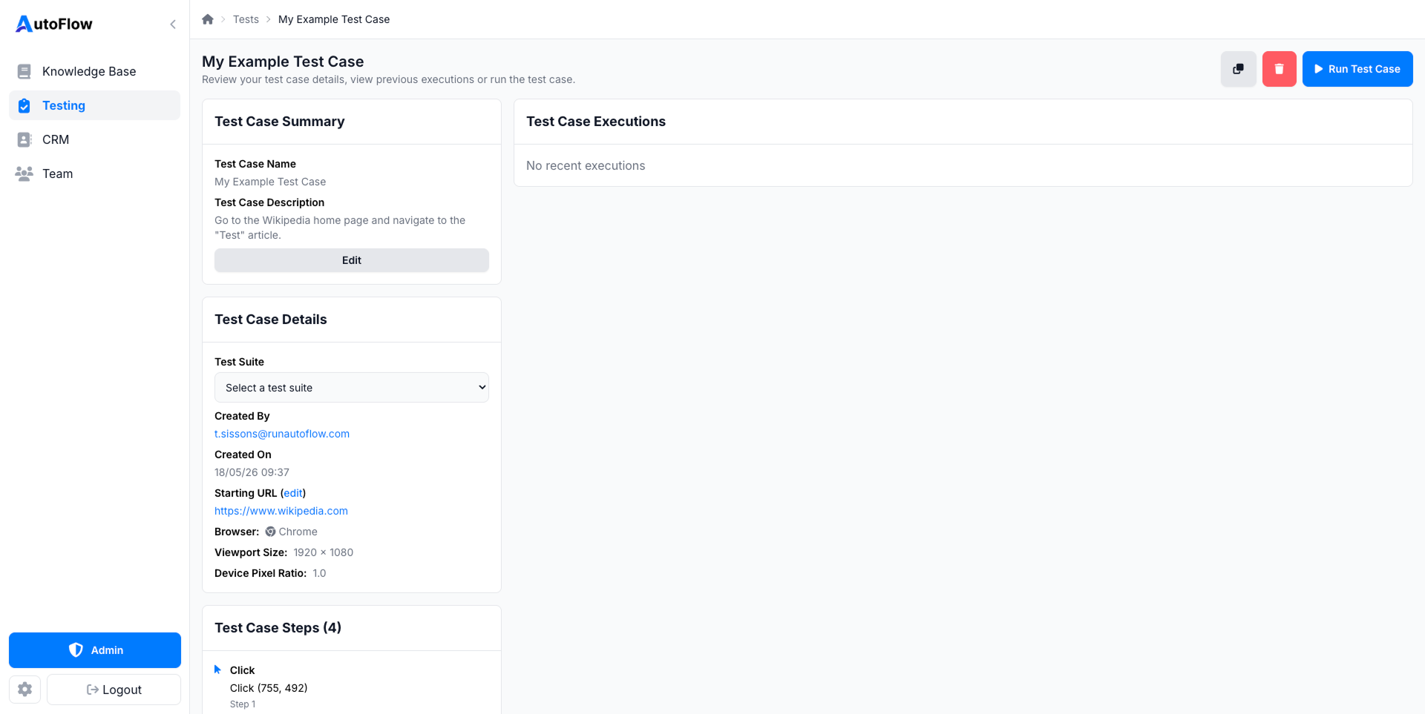Open settings with the gear icon
Image resolution: width=1425 pixels, height=714 pixels.
(x=25, y=690)
